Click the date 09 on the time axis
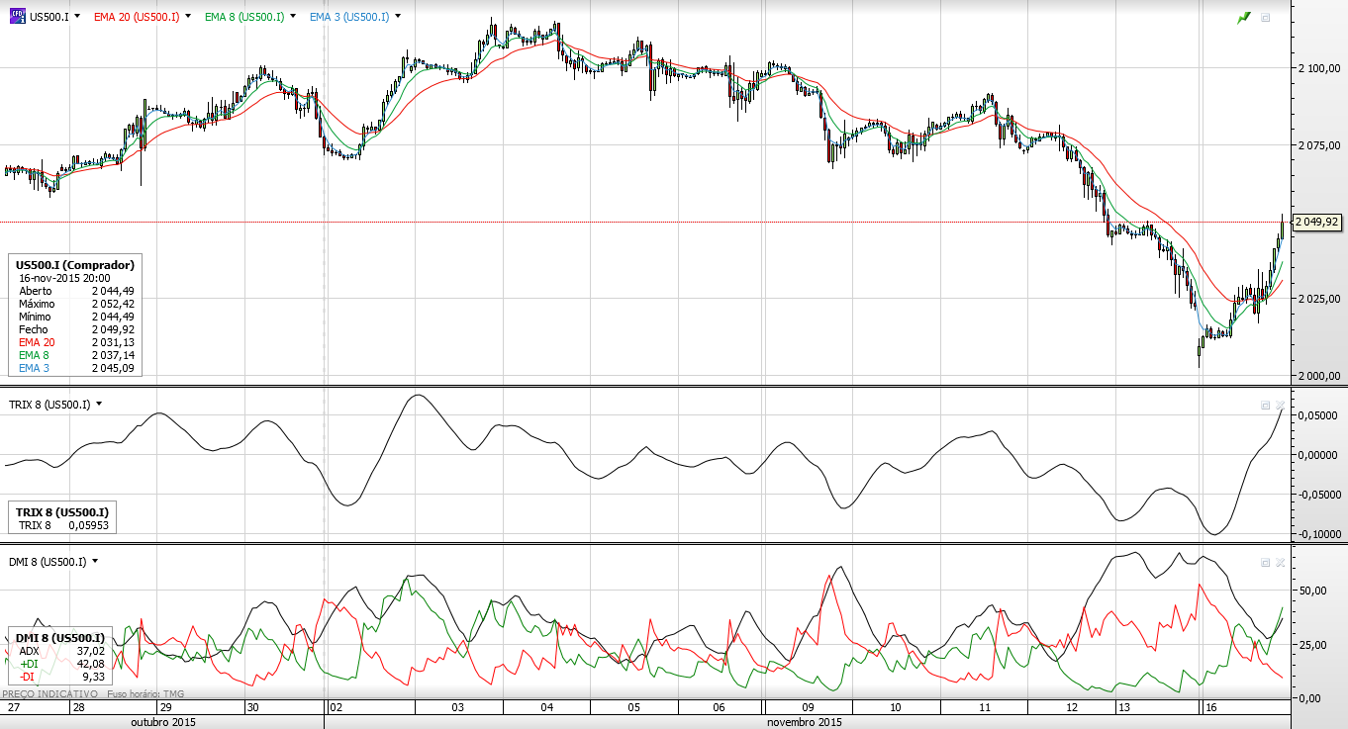1348x729 pixels. point(808,708)
